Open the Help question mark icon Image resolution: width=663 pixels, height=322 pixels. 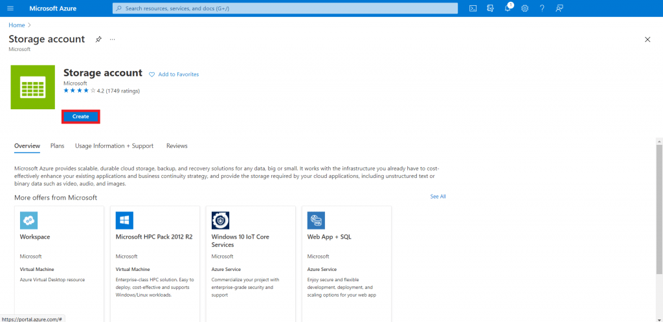pos(541,8)
